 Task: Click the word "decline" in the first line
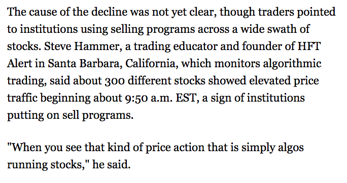tap(109, 12)
